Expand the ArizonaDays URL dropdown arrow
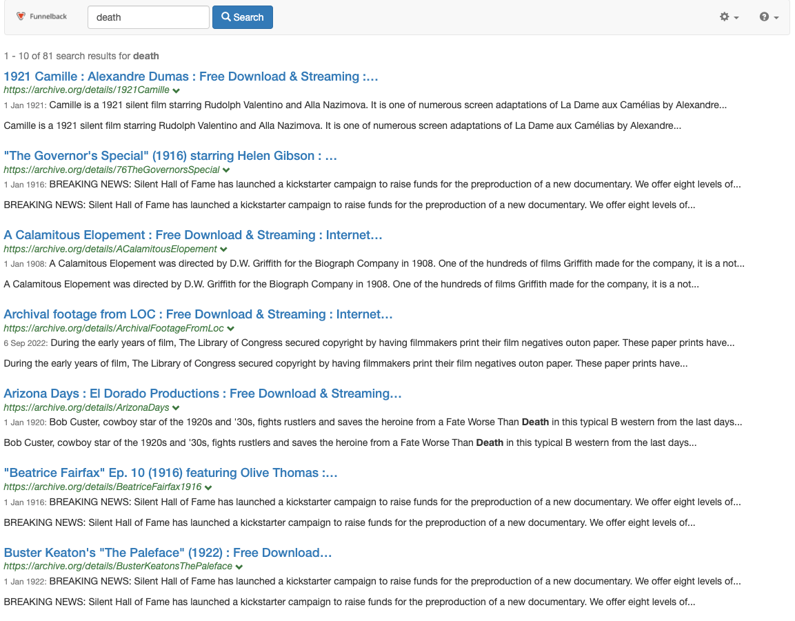 (177, 408)
